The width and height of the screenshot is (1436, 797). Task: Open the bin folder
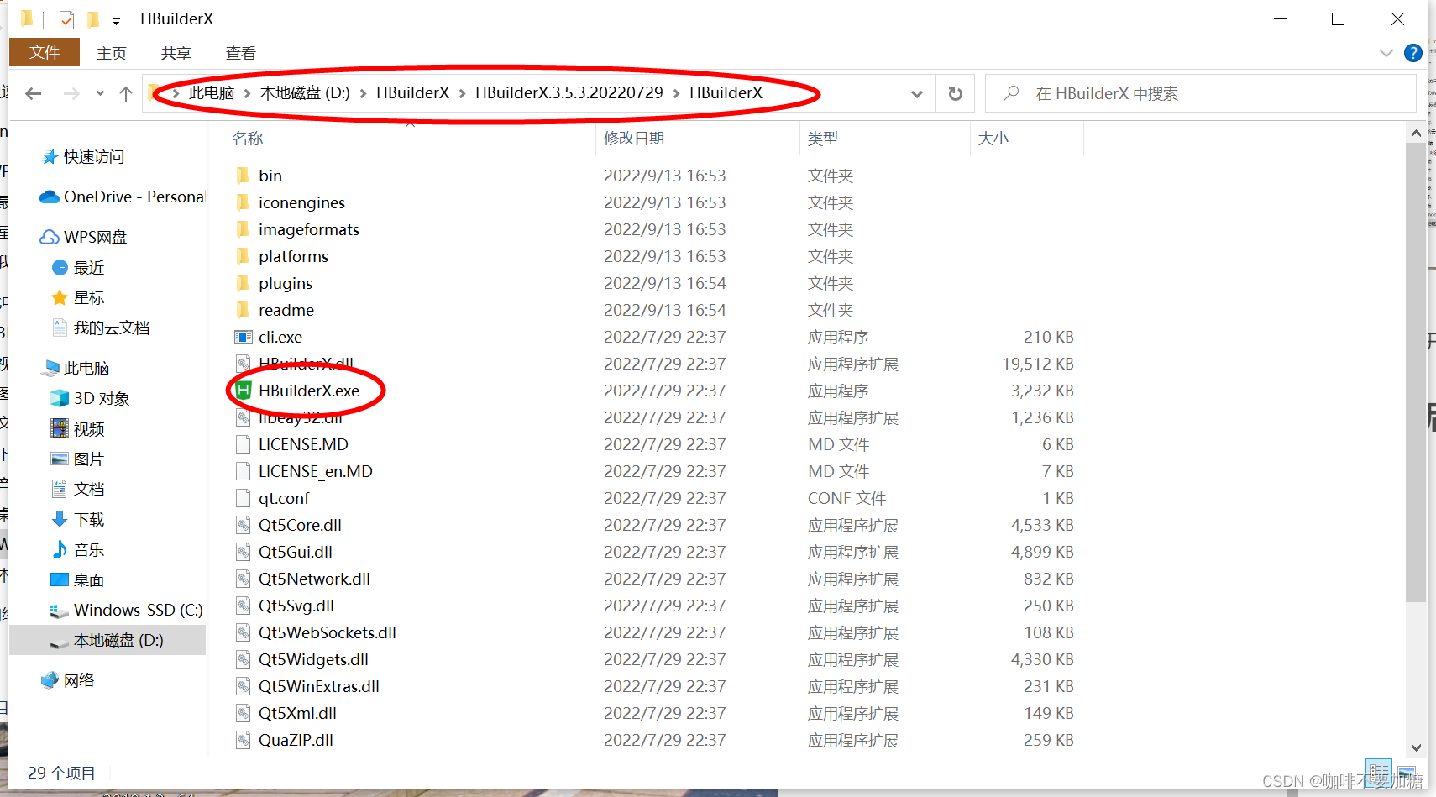(270, 176)
